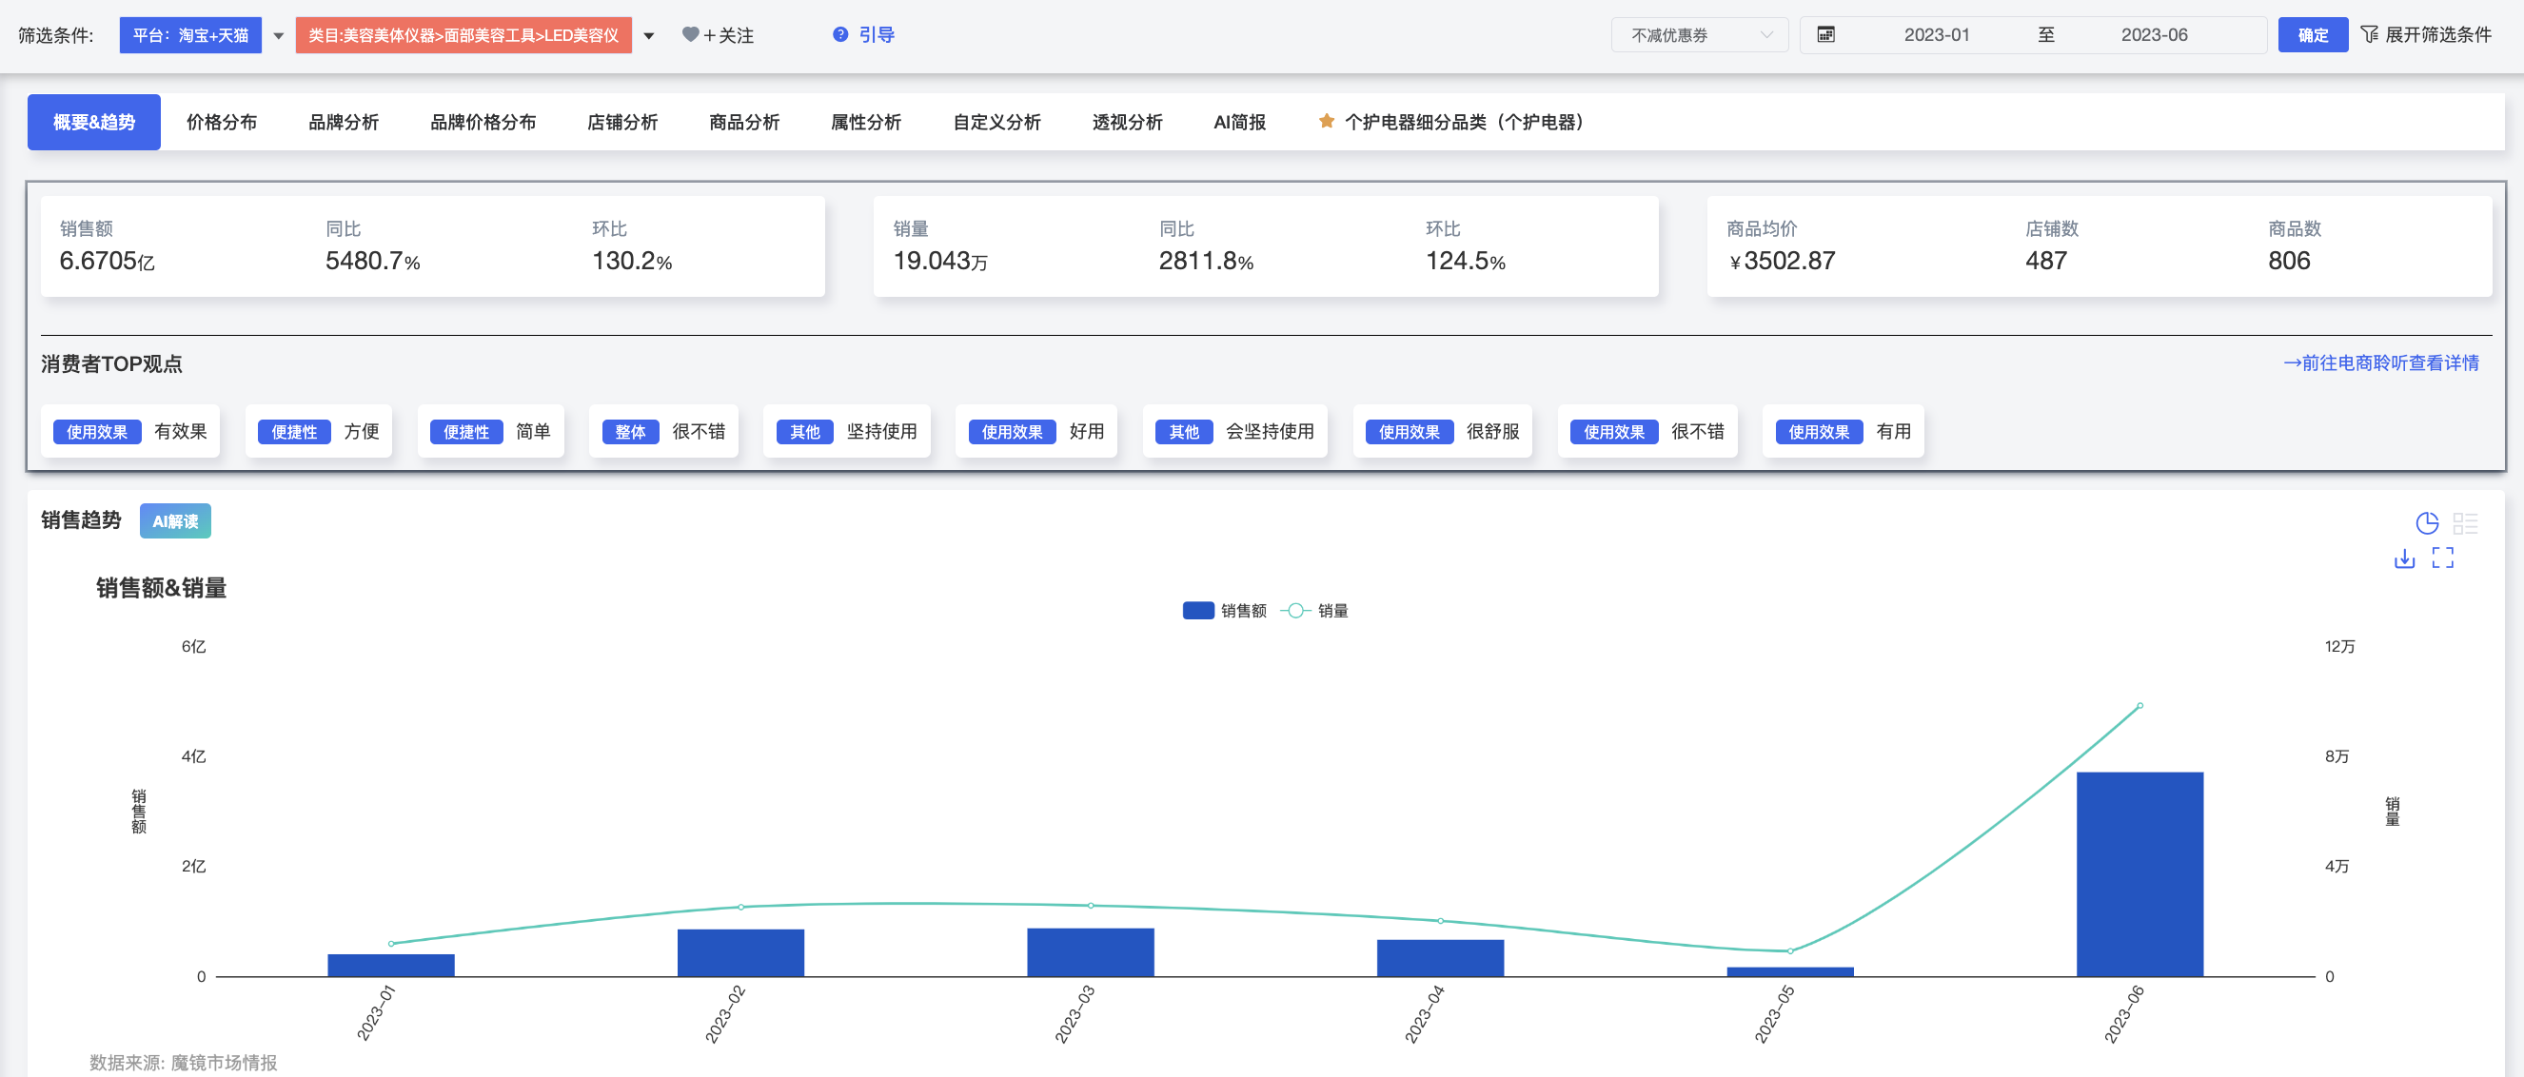The height and width of the screenshot is (1077, 2524).
Task: Go to 品牌价格分布 tab
Action: 483,123
